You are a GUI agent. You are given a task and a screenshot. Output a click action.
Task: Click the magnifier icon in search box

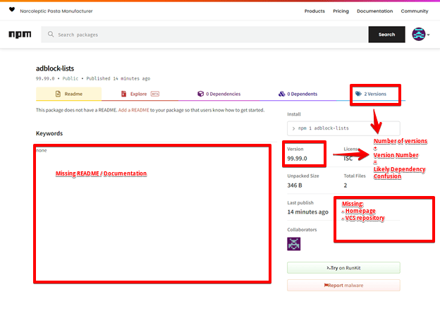click(51, 35)
